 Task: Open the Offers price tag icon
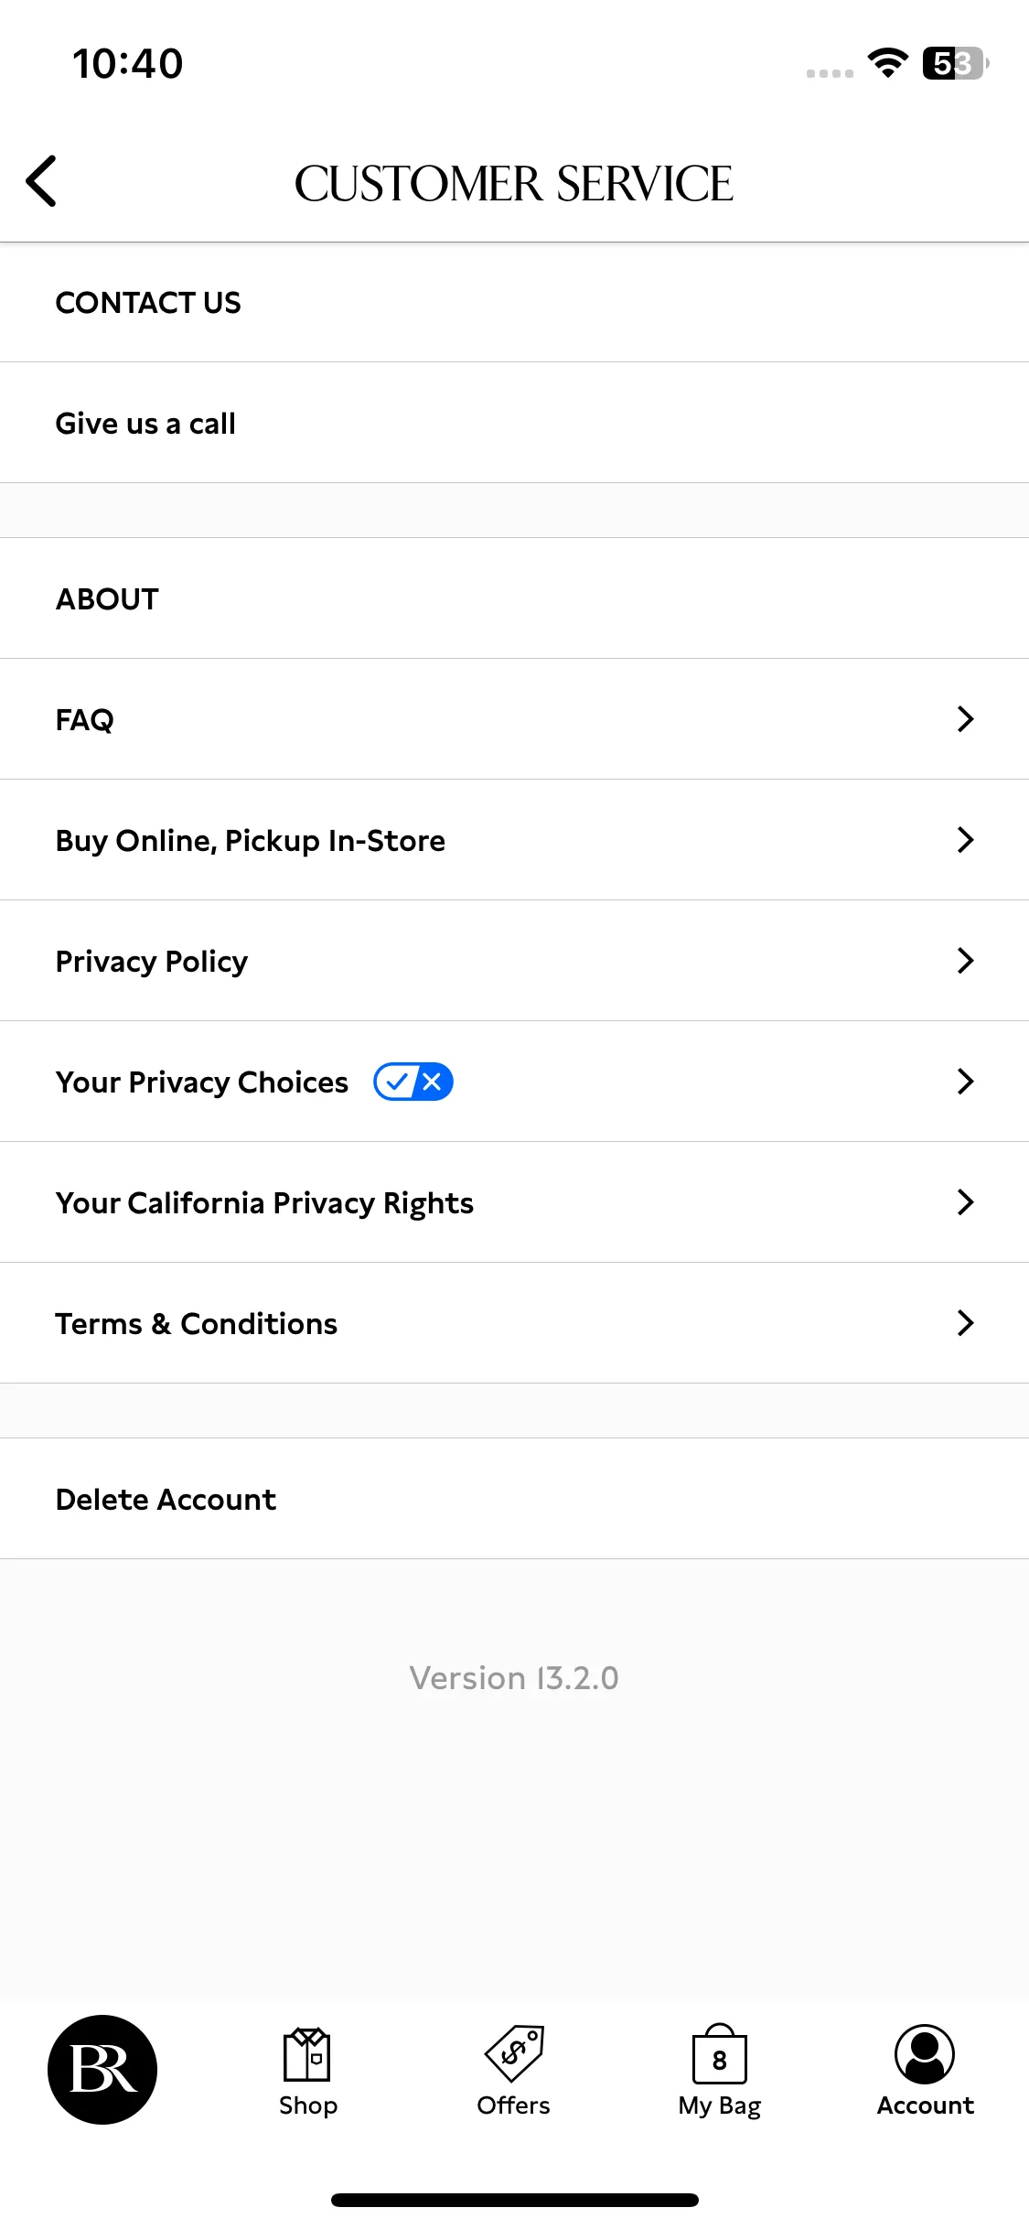pyautogui.click(x=514, y=2053)
